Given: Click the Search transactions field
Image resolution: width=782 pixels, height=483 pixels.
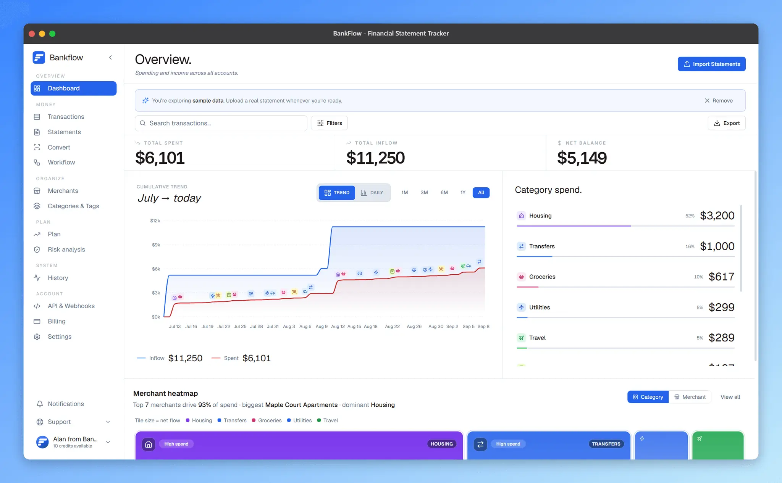Looking at the screenshot, I should 221,123.
